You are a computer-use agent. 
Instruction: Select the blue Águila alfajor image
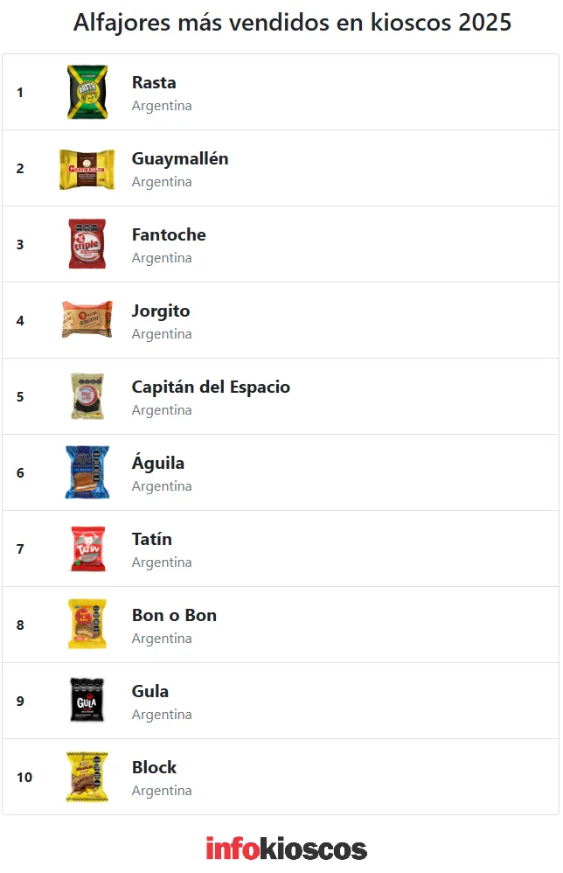coord(87,472)
